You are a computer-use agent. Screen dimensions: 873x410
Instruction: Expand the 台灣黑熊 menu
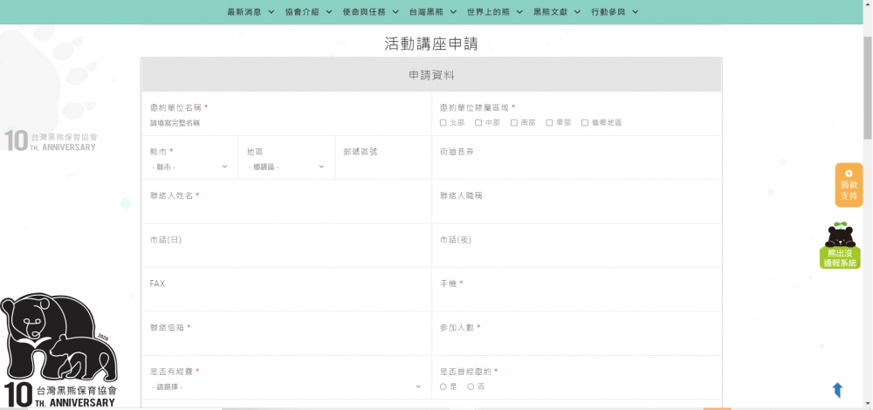tap(433, 11)
